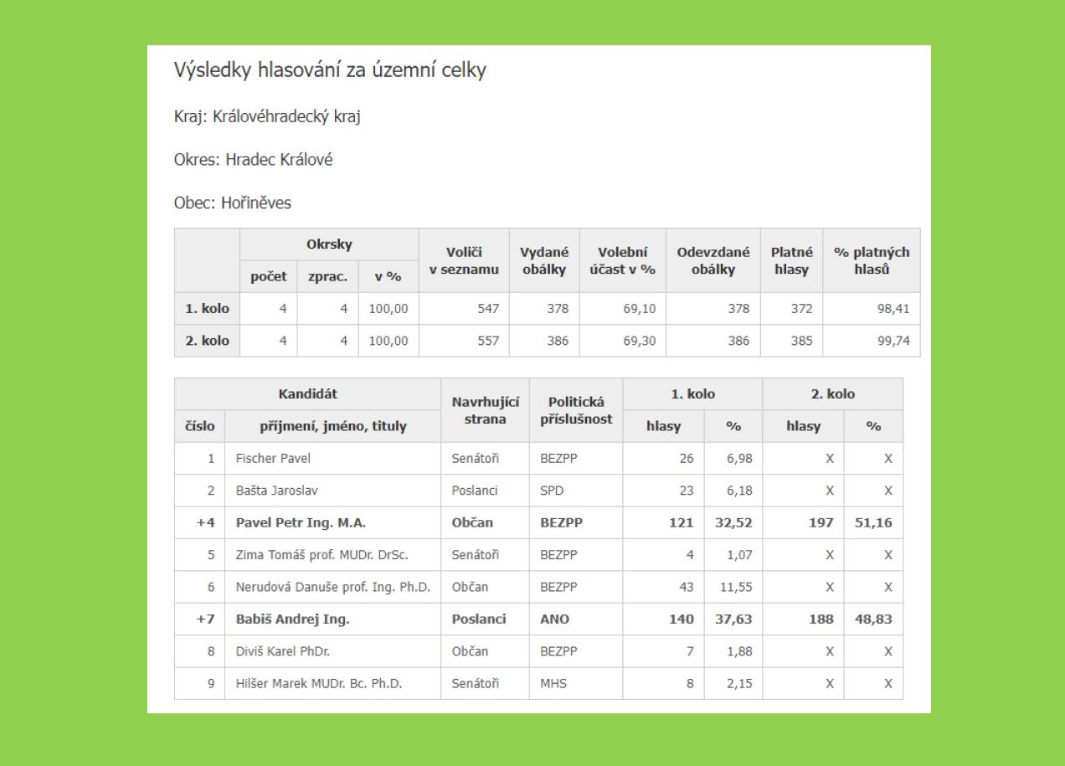Click the voters value '557'
The width and height of the screenshot is (1065, 766).
pos(488,341)
